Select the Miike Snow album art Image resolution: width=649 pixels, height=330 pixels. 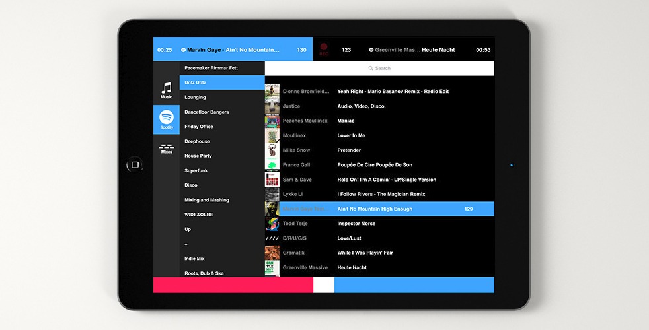click(272, 150)
